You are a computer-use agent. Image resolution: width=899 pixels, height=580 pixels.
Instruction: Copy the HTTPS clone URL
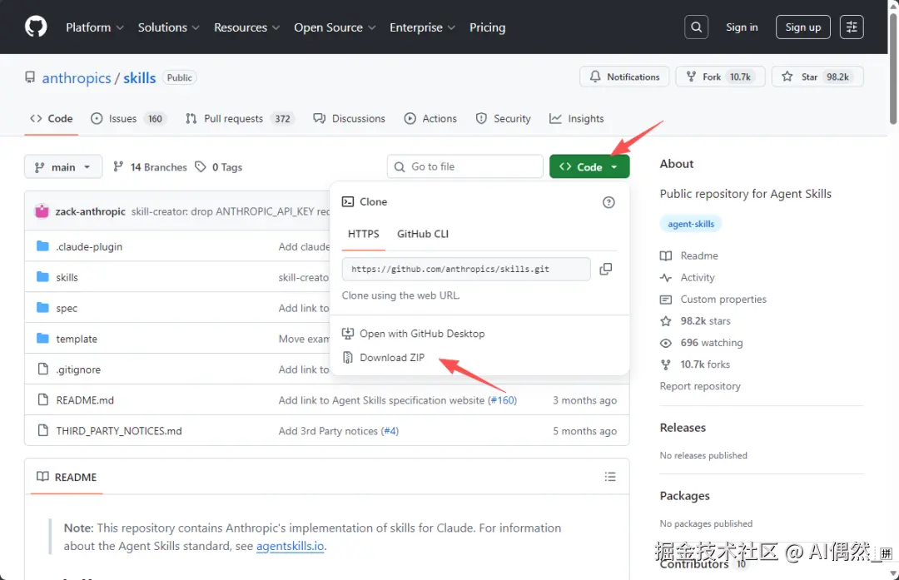605,269
